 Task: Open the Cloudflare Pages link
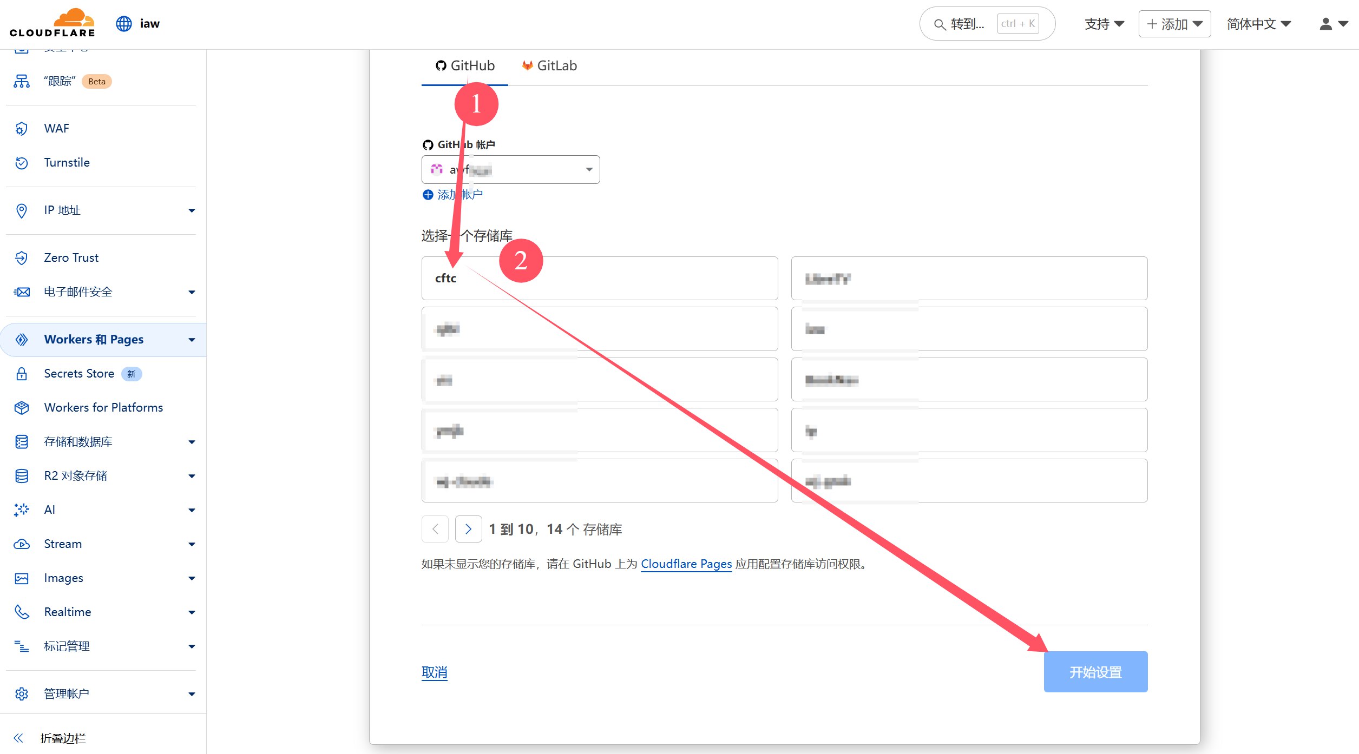(x=686, y=564)
